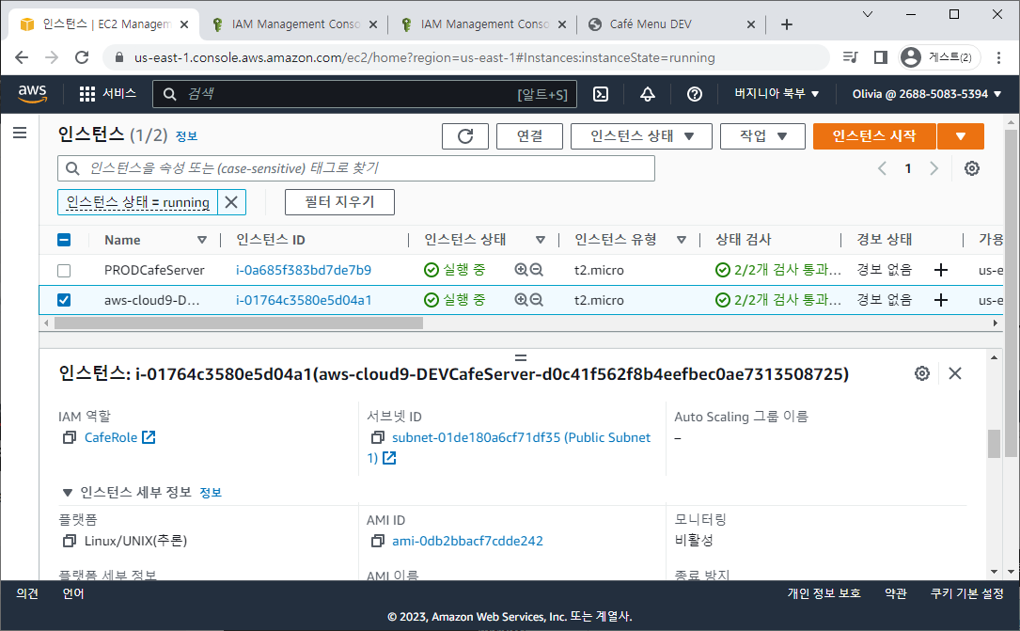This screenshot has height=631, width=1020.
Task: Copy the CafeRole IAM role name
Action: pyautogui.click(x=70, y=438)
